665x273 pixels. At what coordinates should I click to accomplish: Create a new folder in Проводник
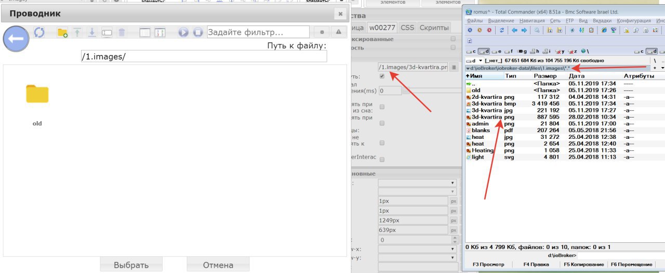62,33
